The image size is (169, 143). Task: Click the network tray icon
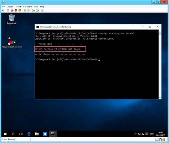coord(139,134)
